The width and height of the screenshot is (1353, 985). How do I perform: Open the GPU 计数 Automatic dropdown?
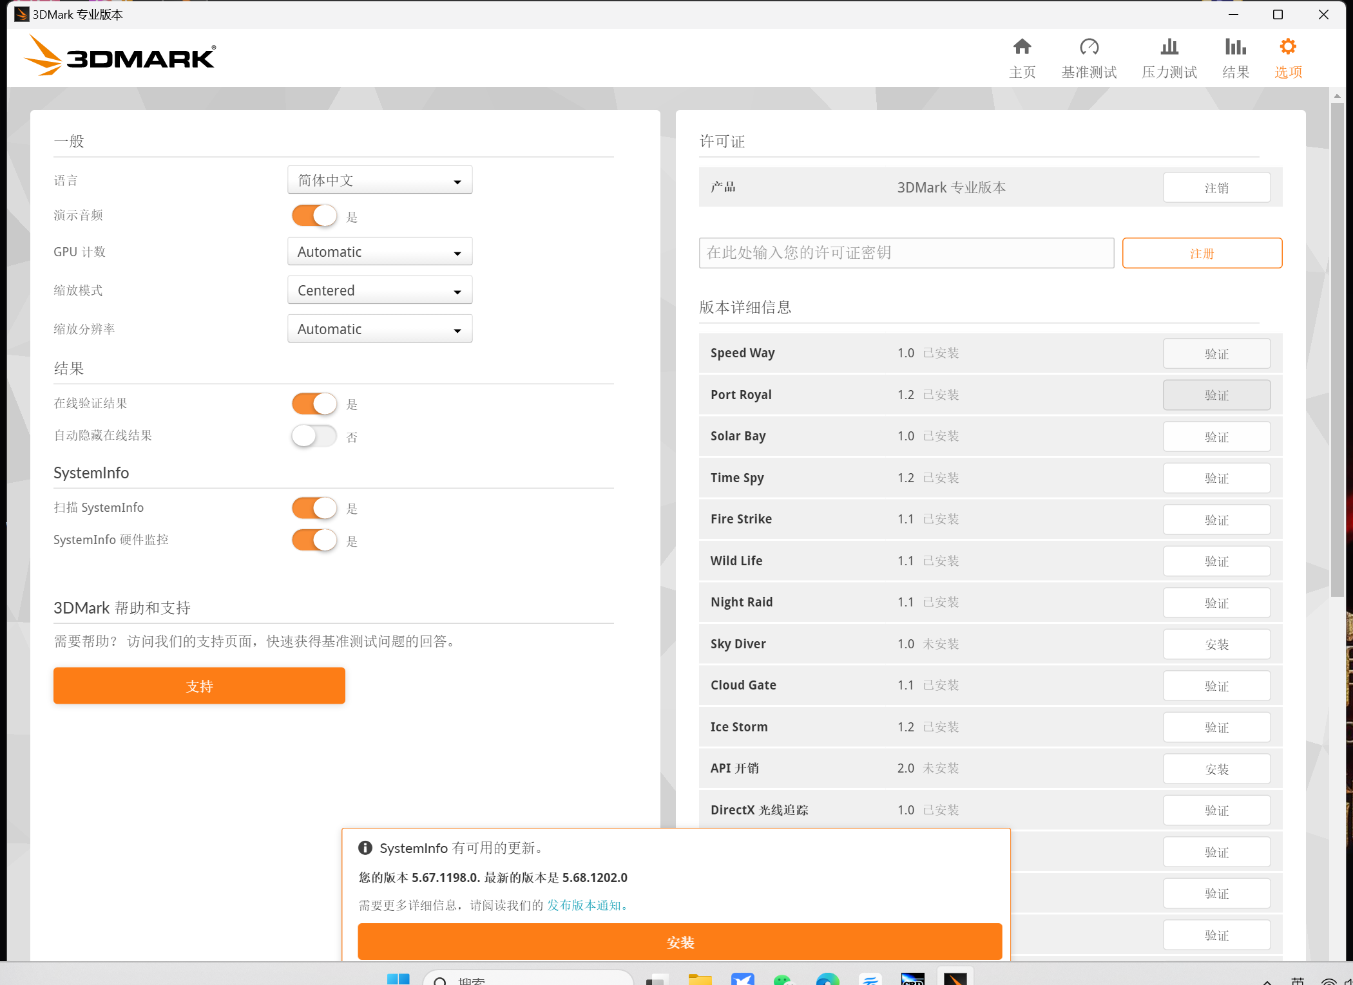click(x=379, y=252)
